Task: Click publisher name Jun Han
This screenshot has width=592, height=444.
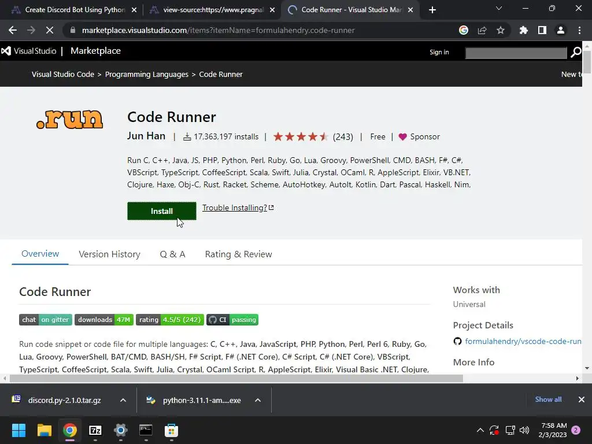Action: [146, 136]
